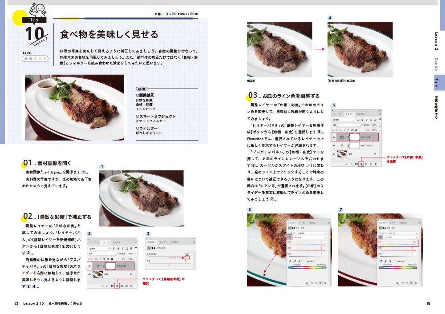Click new group folder icon in figure 2 panel

122,286
